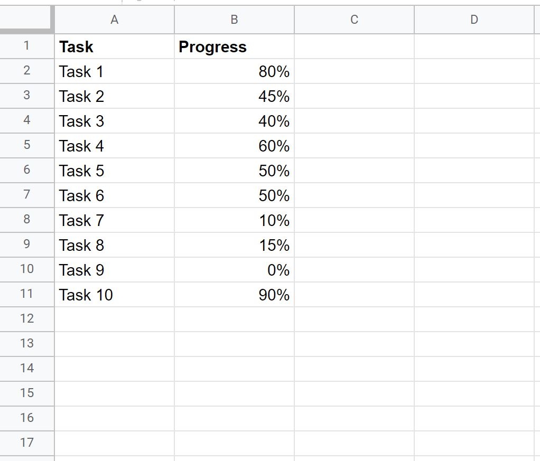
Task: Click the cell with Task 7
Action: [114, 221]
